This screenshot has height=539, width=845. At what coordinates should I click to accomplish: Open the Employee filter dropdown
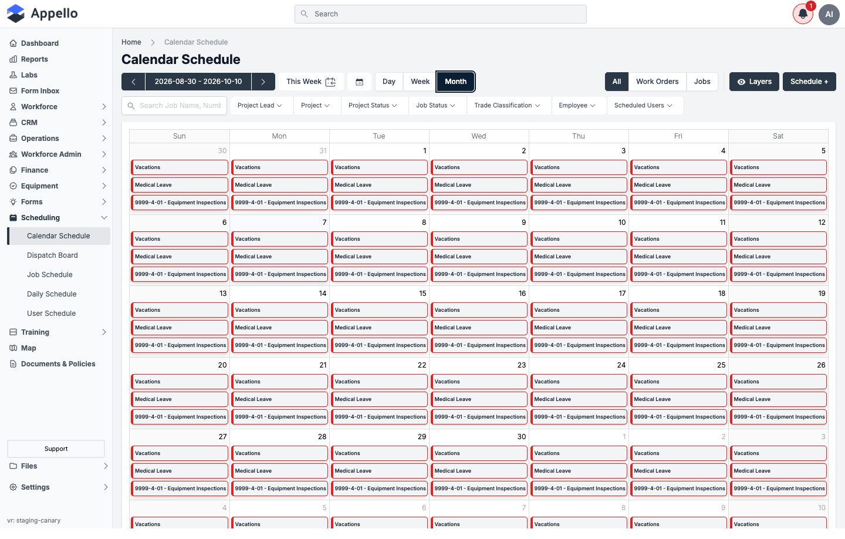577,106
